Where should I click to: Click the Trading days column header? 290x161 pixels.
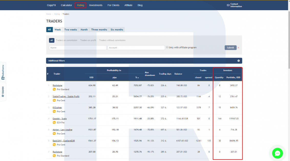(165, 74)
